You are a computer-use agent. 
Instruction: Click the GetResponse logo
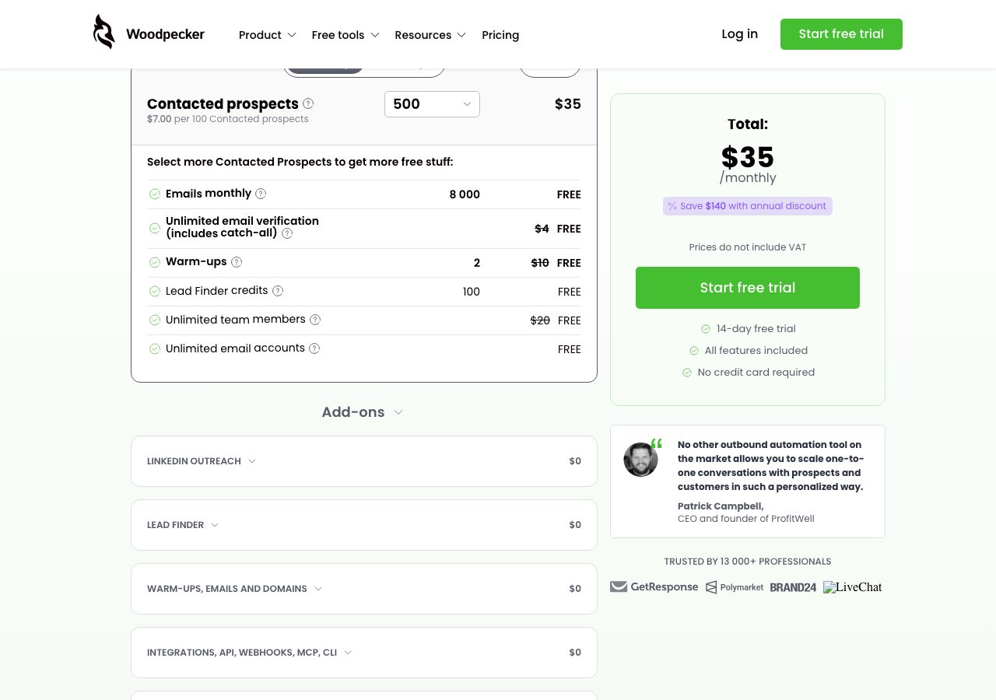654,587
